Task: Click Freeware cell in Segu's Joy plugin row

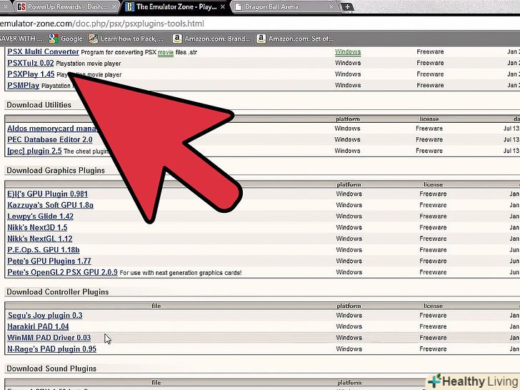Action: (x=433, y=316)
